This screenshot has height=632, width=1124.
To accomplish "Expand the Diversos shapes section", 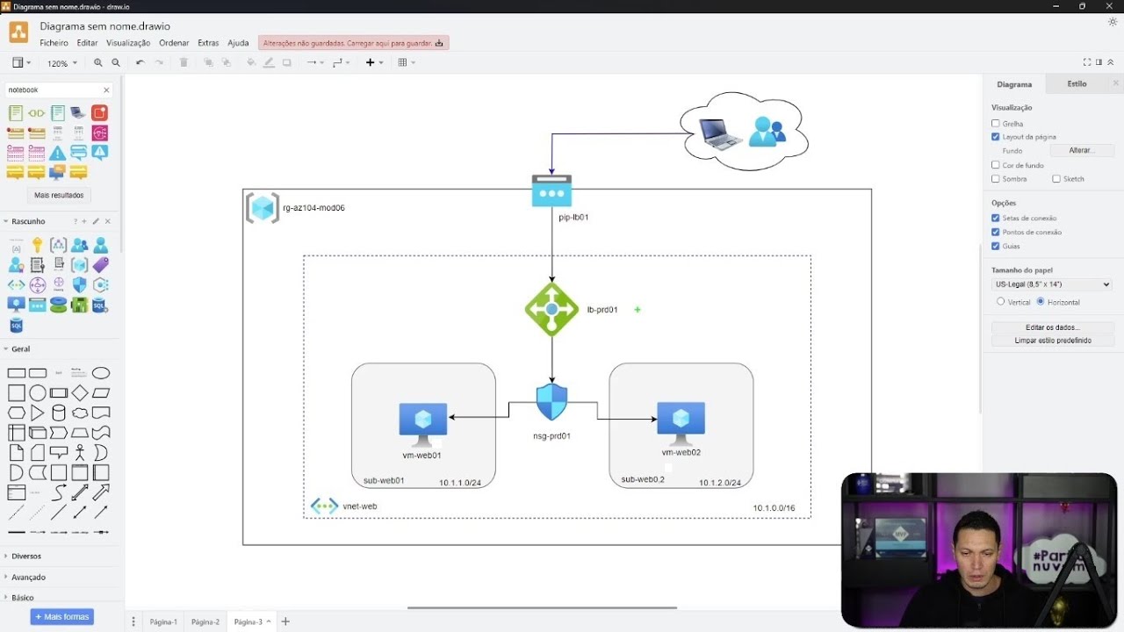I will pos(26,557).
